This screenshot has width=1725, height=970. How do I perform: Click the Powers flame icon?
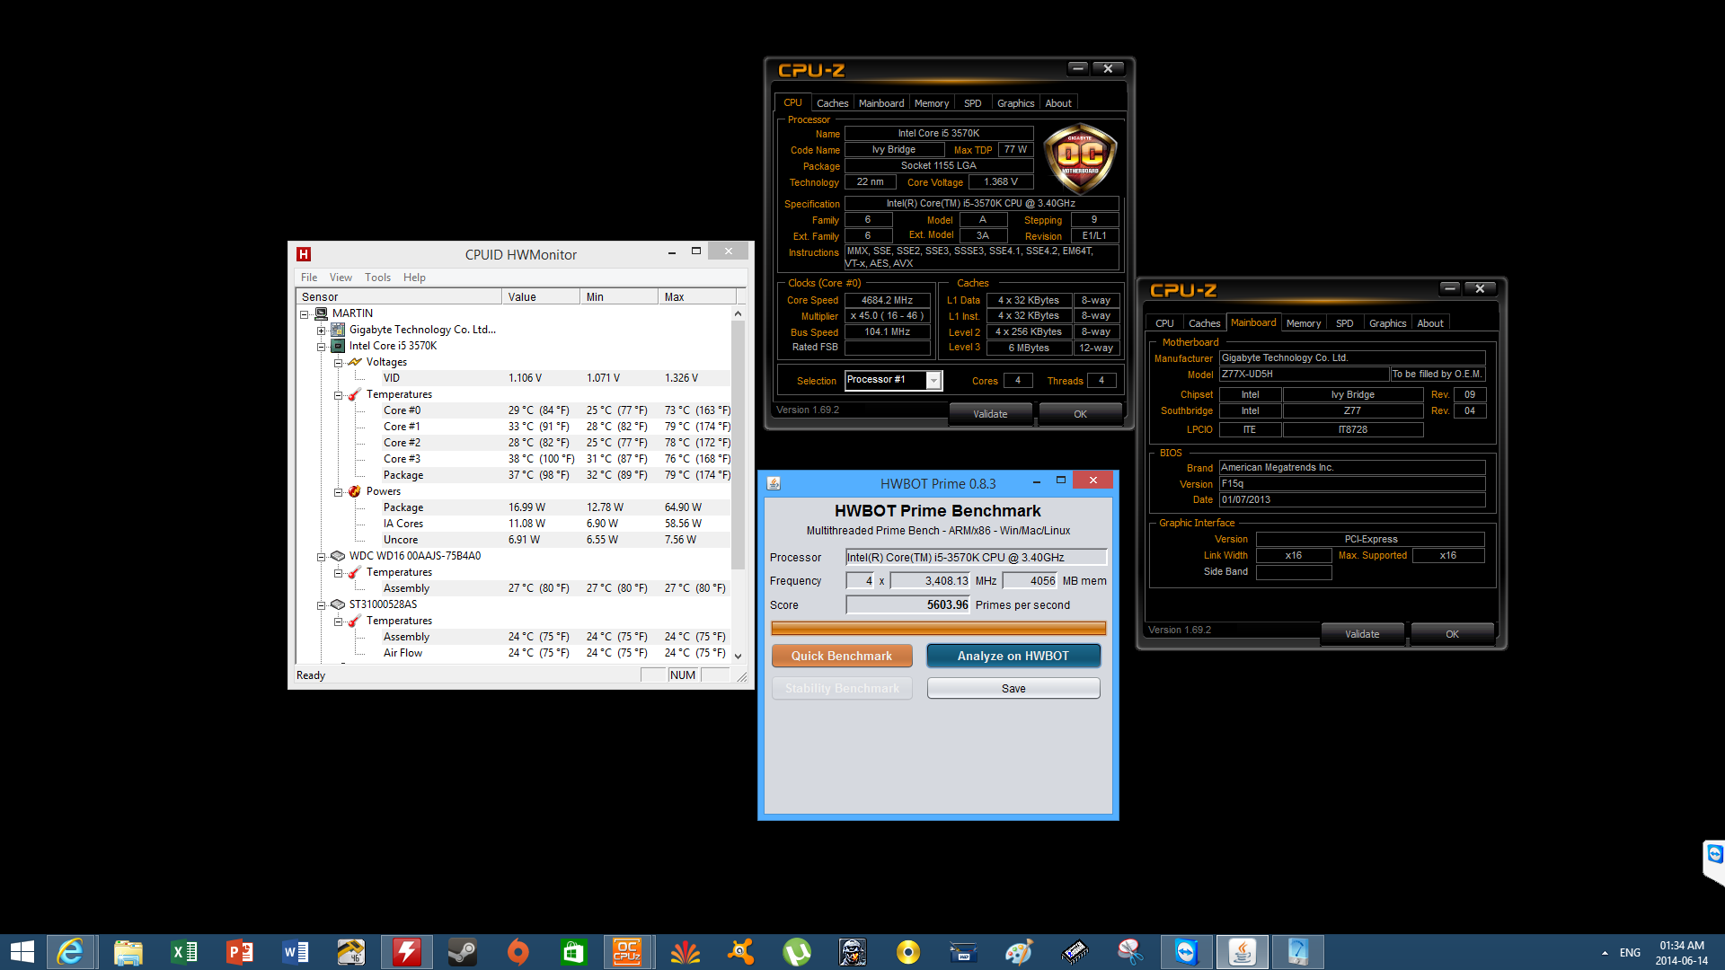click(355, 491)
